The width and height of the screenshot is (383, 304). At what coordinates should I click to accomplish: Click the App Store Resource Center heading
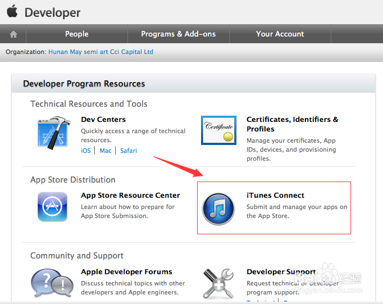click(x=130, y=196)
